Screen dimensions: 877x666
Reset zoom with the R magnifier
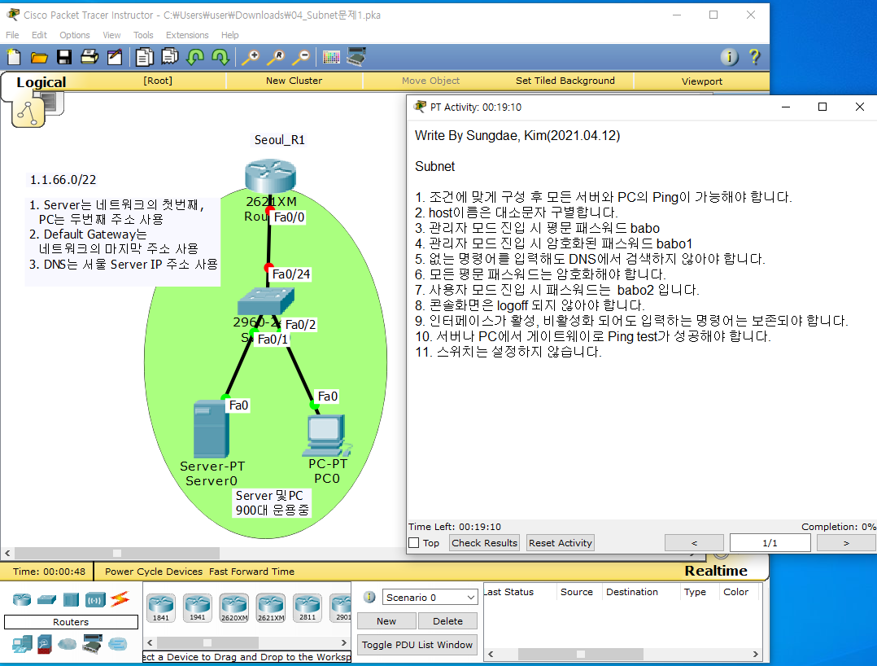pyautogui.click(x=276, y=57)
